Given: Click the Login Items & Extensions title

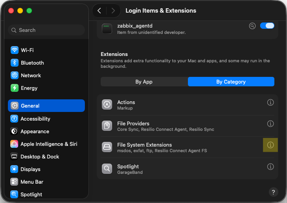Looking at the screenshot, I should click(x=161, y=11).
